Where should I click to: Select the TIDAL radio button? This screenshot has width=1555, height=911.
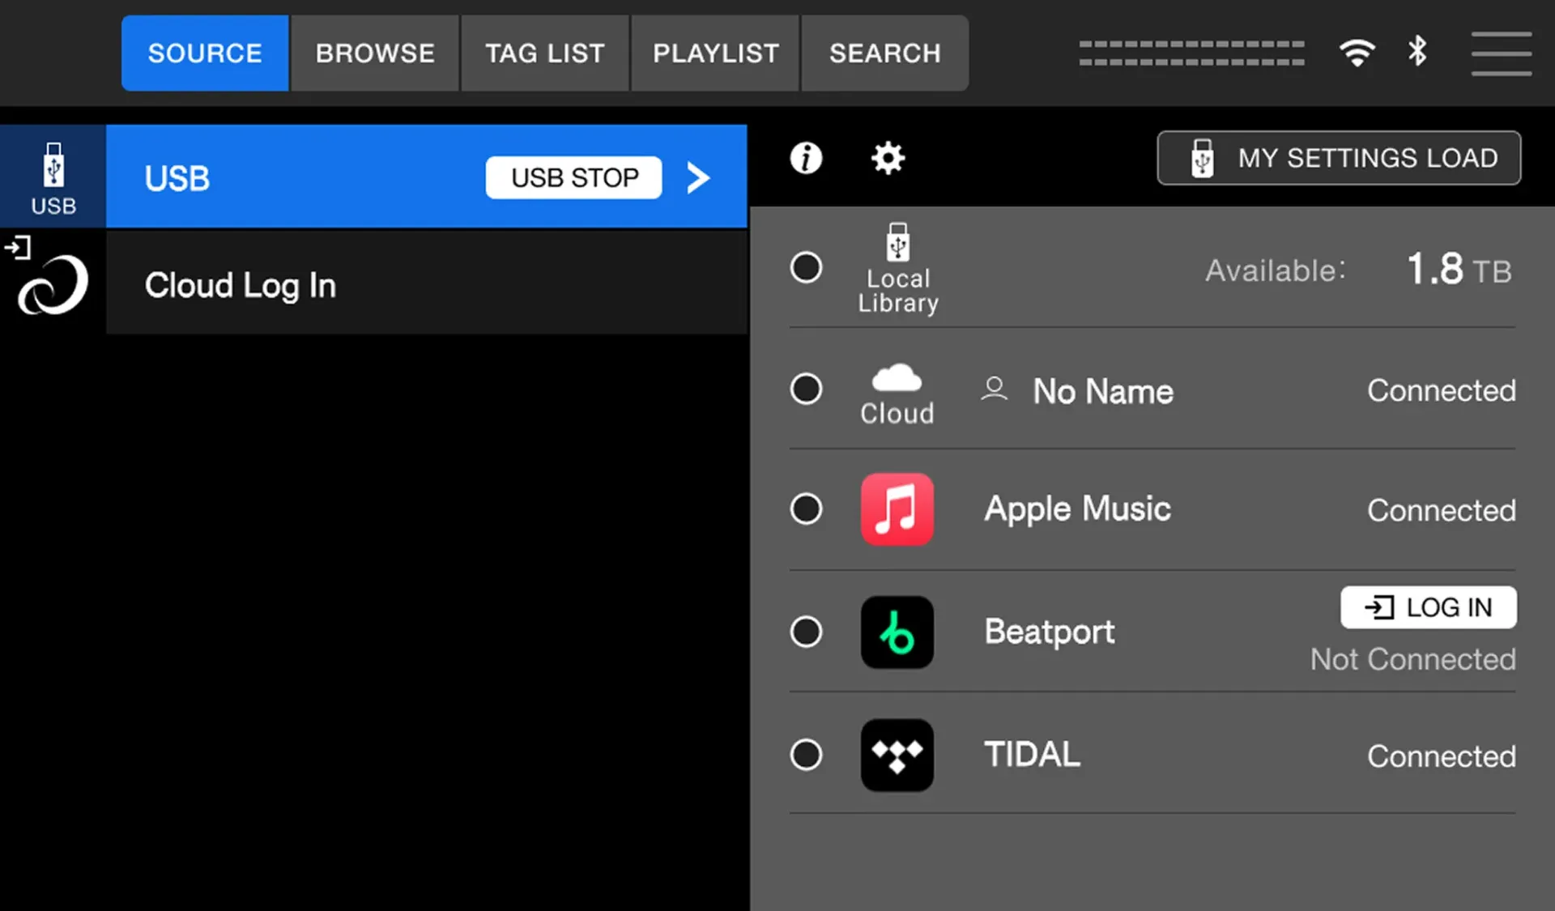click(806, 755)
